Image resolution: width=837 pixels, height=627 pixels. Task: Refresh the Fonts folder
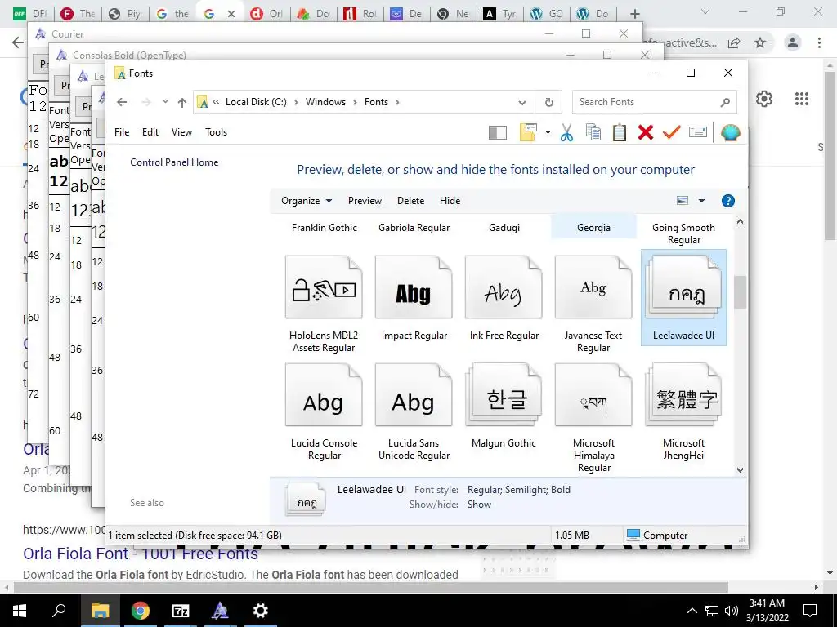548,102
